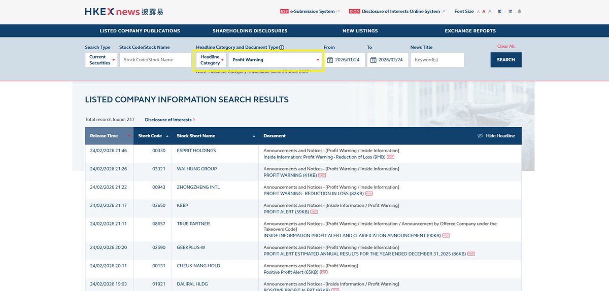The height and width of the screenshot is (291, 609).
Task: Click PDF icon for Cheuk Nang Hold document
Action: coord(324,272)
